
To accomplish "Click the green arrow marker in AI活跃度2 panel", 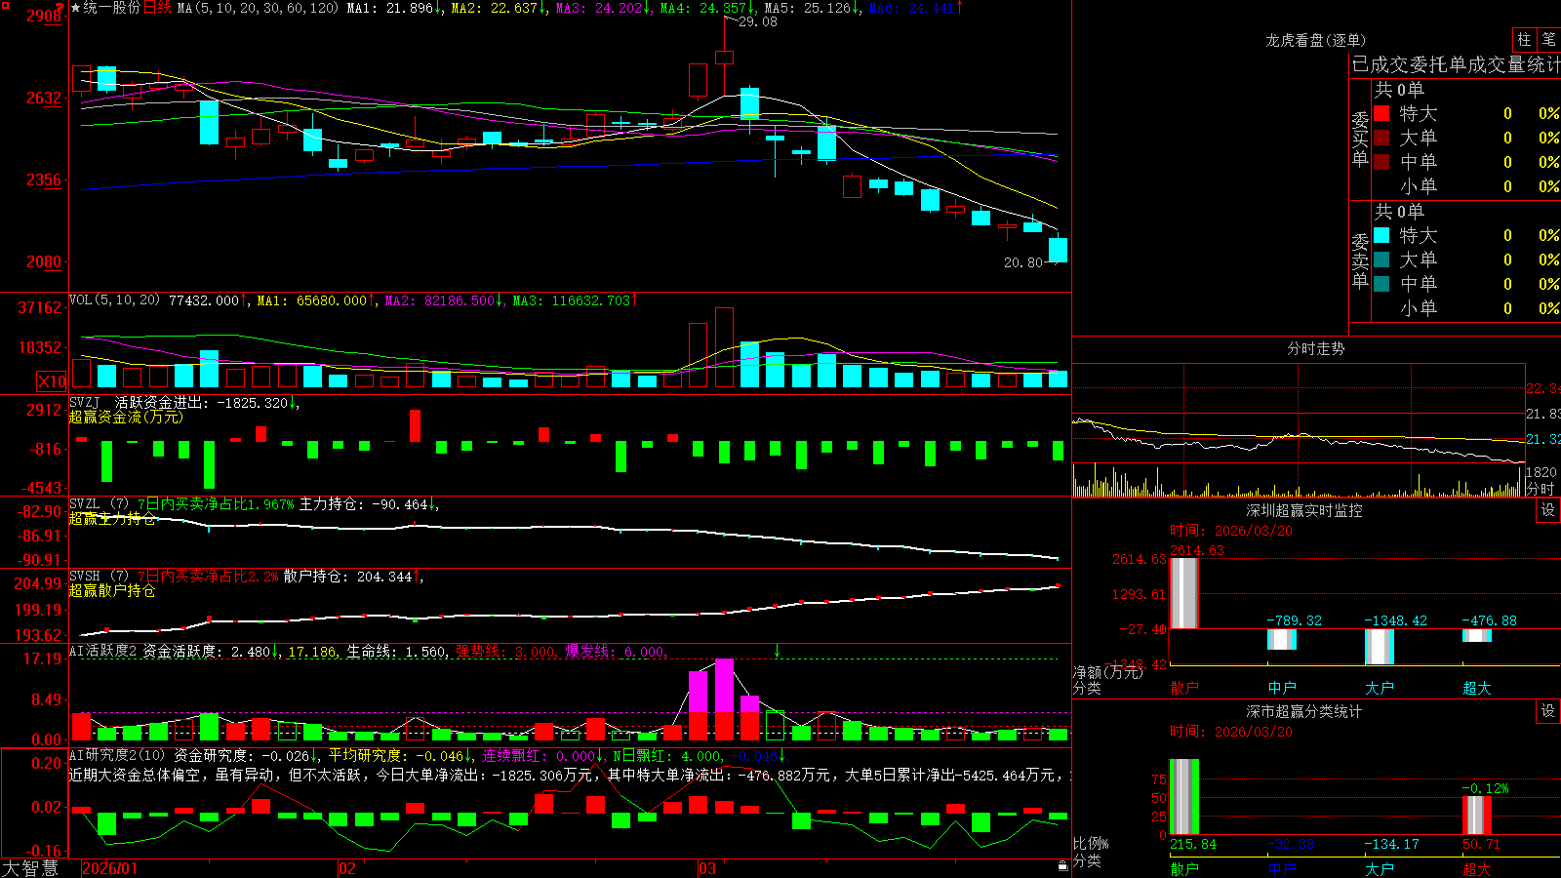I will pos(777,651).
